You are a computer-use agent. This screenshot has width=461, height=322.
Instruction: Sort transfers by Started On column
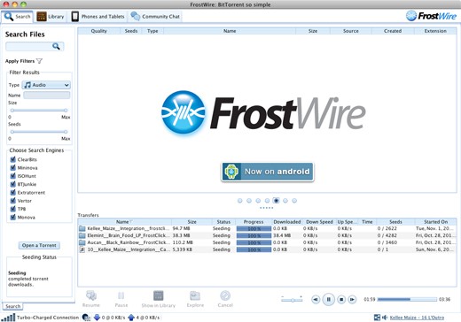tap(435, 222)
